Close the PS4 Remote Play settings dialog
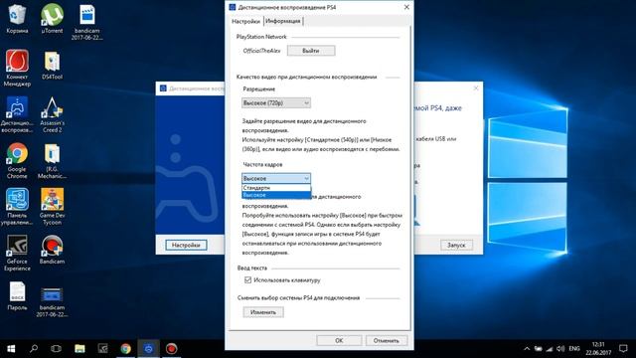The image size is (636, 358). coord(406,7)
